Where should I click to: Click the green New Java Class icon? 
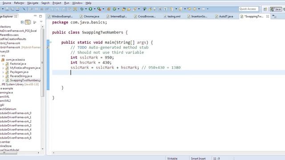tap(114, 9)
